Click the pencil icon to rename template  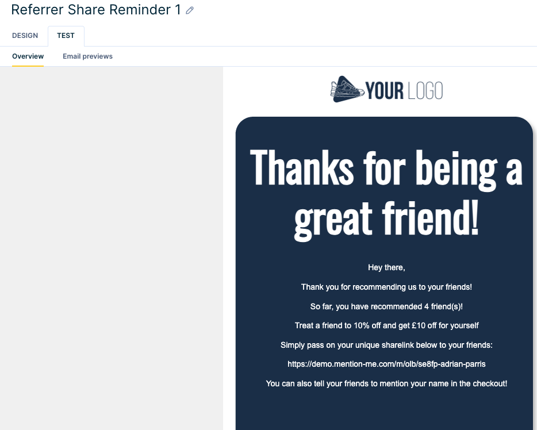[x=189, y=10]
